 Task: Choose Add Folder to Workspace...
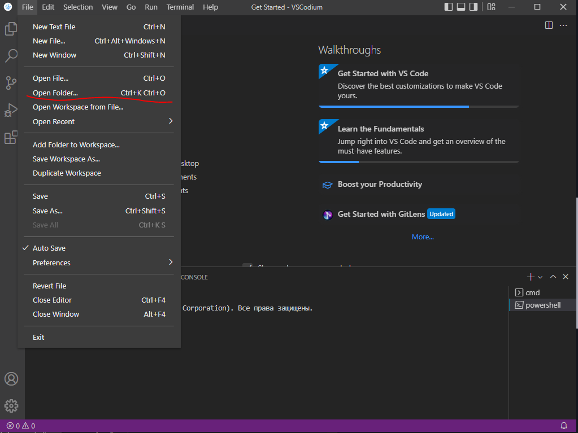click(99, 145)
